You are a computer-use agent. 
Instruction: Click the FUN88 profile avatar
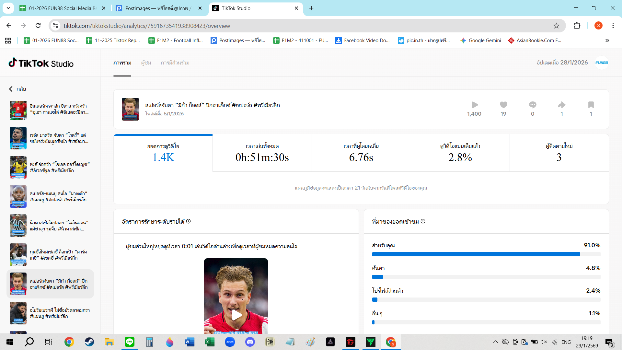[602, 63]
